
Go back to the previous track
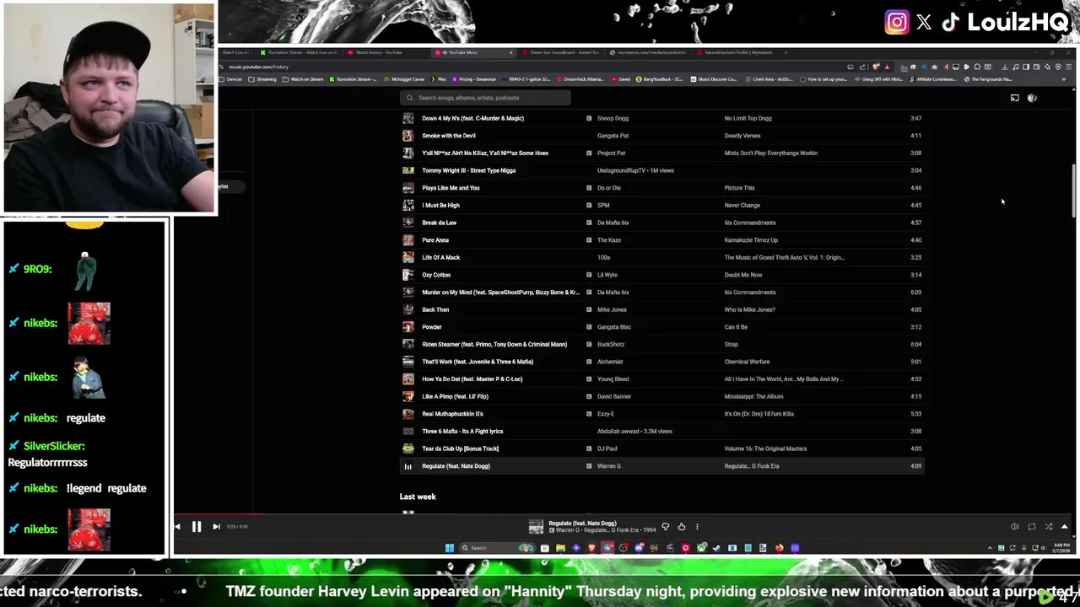tap(177, 526)
